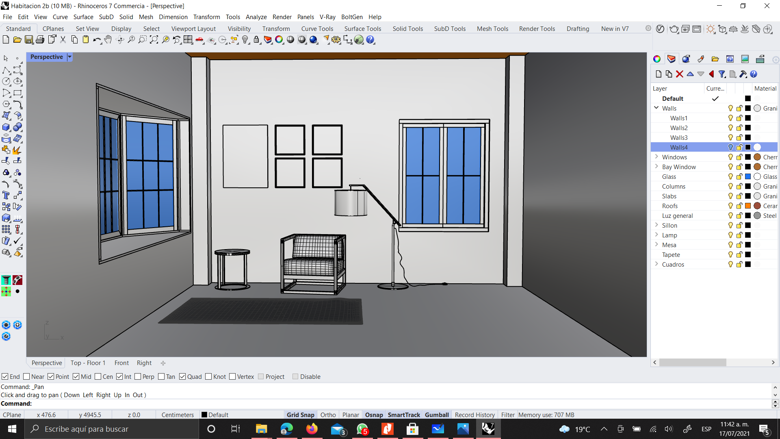Viewport: 780px width, 439px height.
Task: Toggle Ortho in the status bar
Action: point(328,415)
